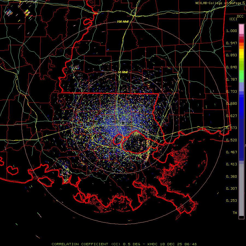Click the [CC] label above the color bar
The image size is (246, 246).
(x=233, y=19)
